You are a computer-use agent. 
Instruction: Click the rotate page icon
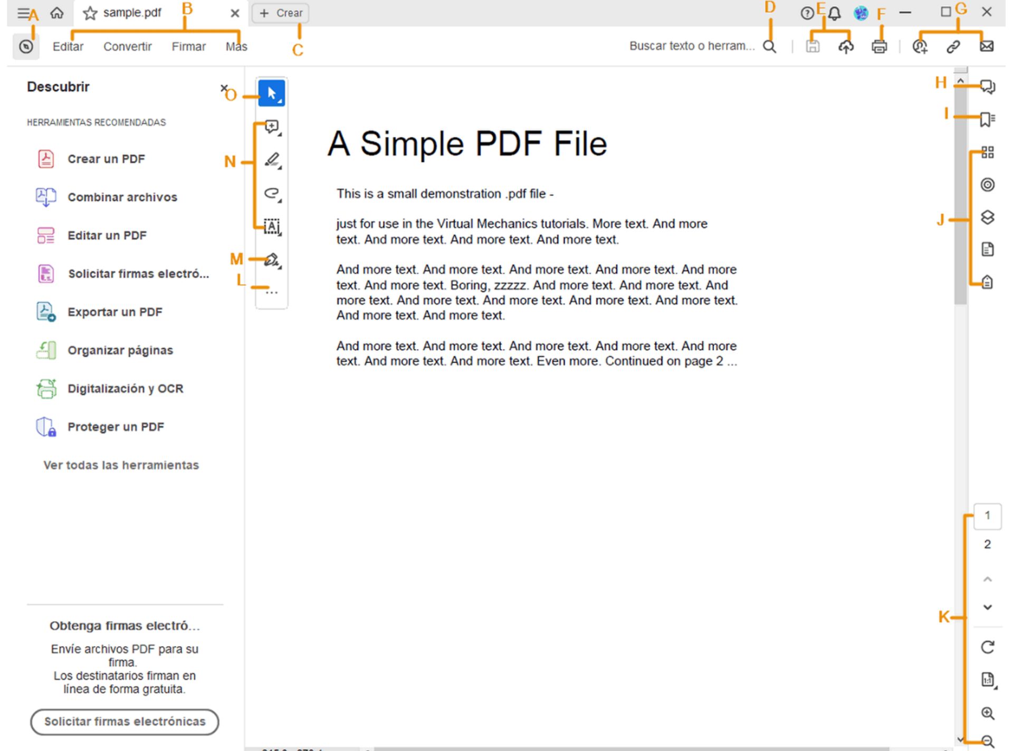[987, 647]
